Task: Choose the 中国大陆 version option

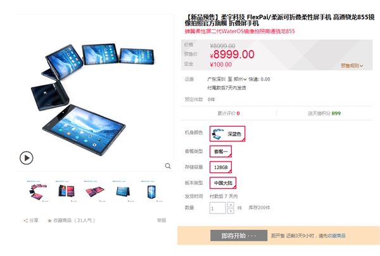Action: click(223, 183)
